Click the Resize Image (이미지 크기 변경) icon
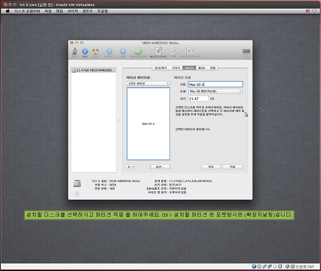The height and width of the screenshot is (271, 321). point(190,51)
